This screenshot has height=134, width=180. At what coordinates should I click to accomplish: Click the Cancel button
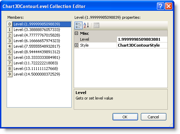coord(153,117)
